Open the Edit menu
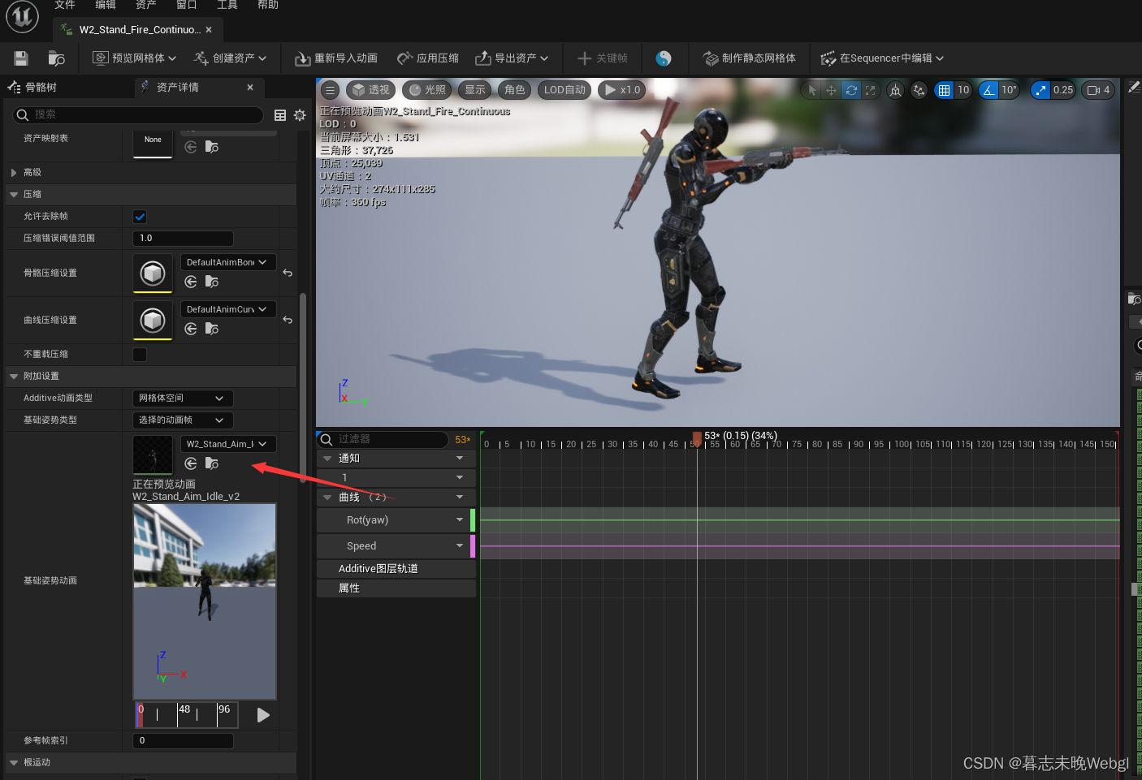Viewport: 1142px width, 780px height. (106, 5)
